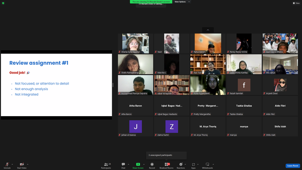Click the muted mic icon on Pretty Margaretha's tile

tap(192, 114)
